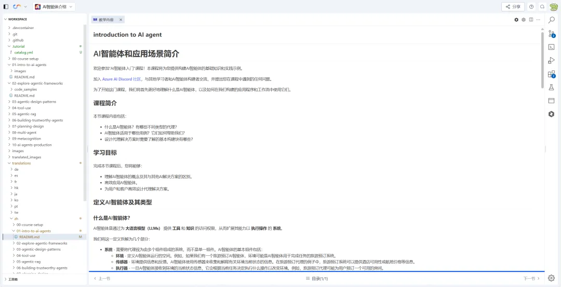561x287 pixels.
Task: Collapse the zh translation folder
Action: (x=16, y=218)
